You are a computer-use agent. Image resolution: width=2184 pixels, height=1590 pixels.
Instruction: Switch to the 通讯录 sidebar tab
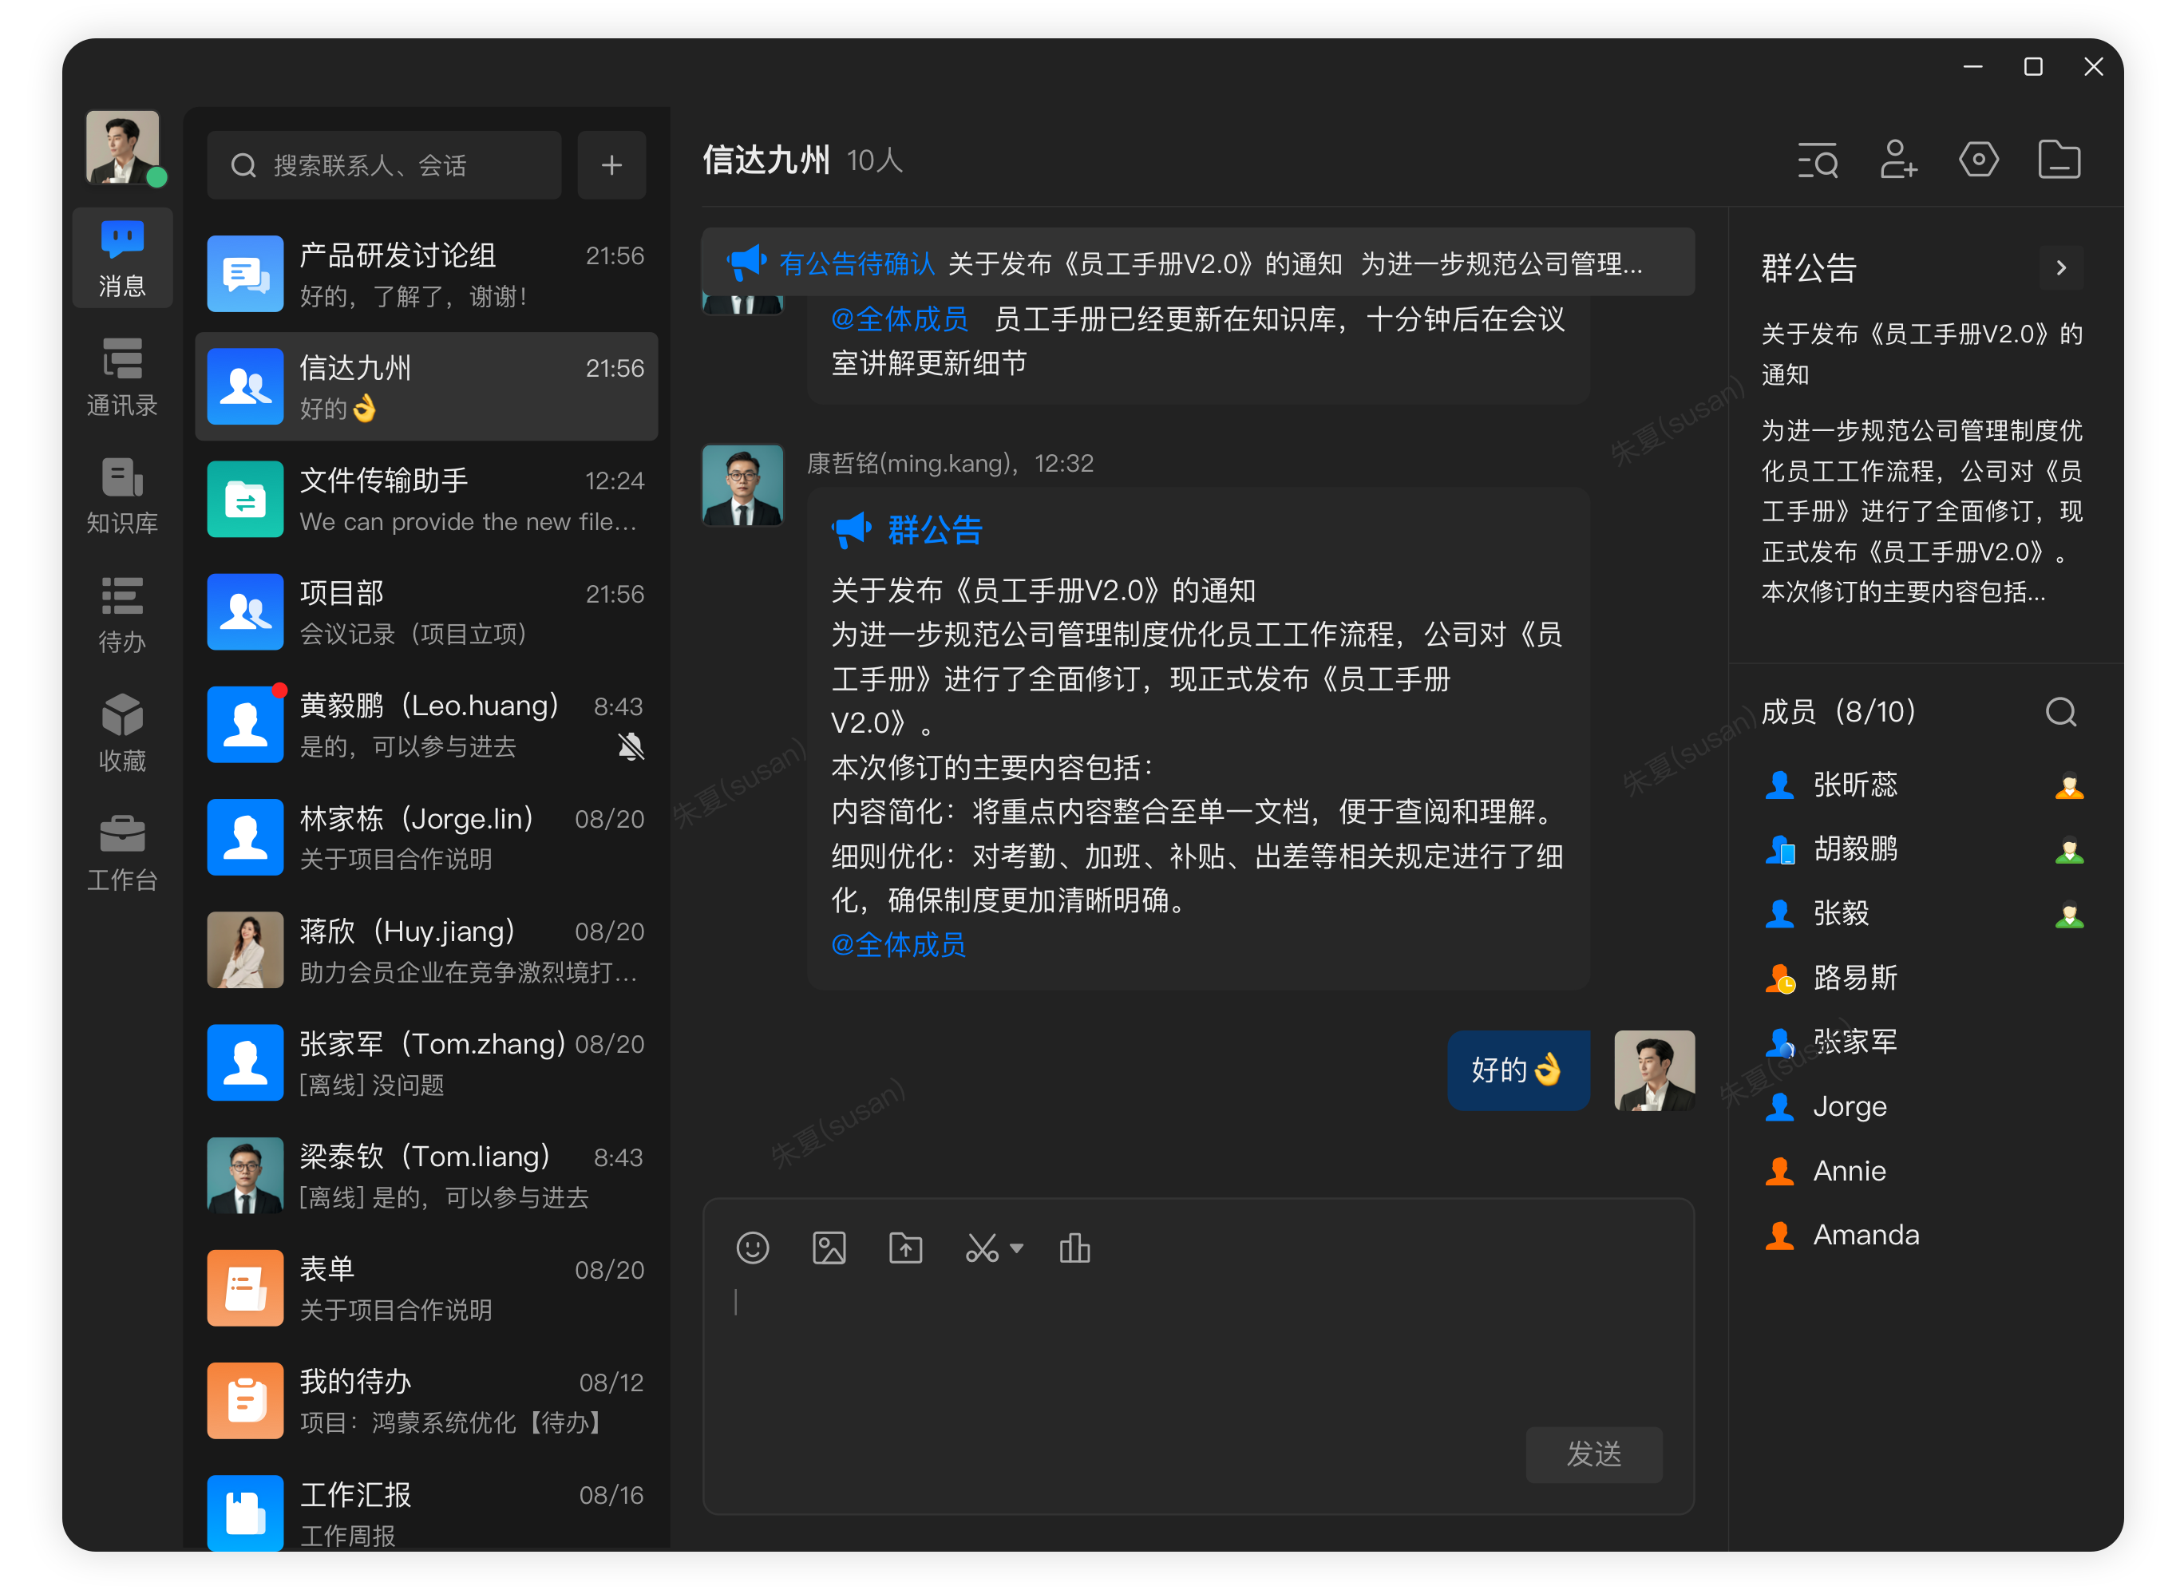(122, 377)
